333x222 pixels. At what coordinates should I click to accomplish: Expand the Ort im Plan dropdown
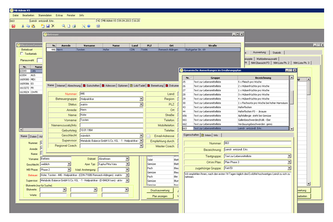coord(289,162)
